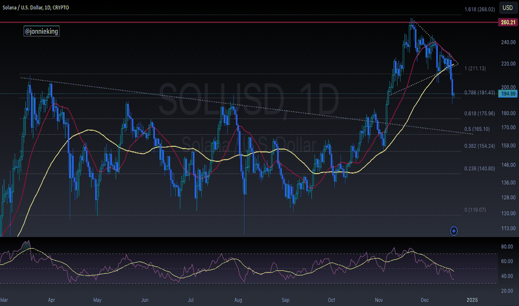Click the Mar label on time axis

[4, 300]
